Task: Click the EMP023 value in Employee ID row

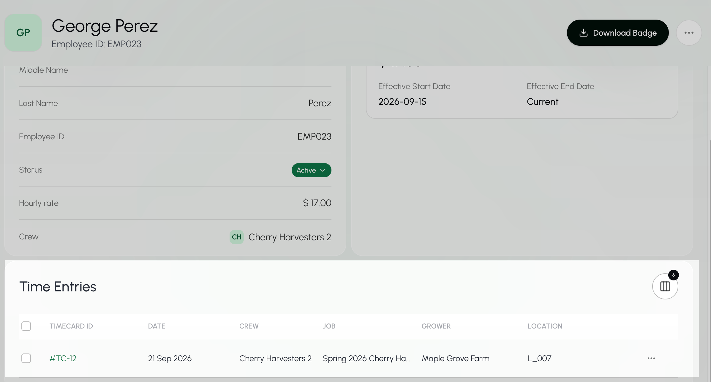Action: [x=314, y=136]
